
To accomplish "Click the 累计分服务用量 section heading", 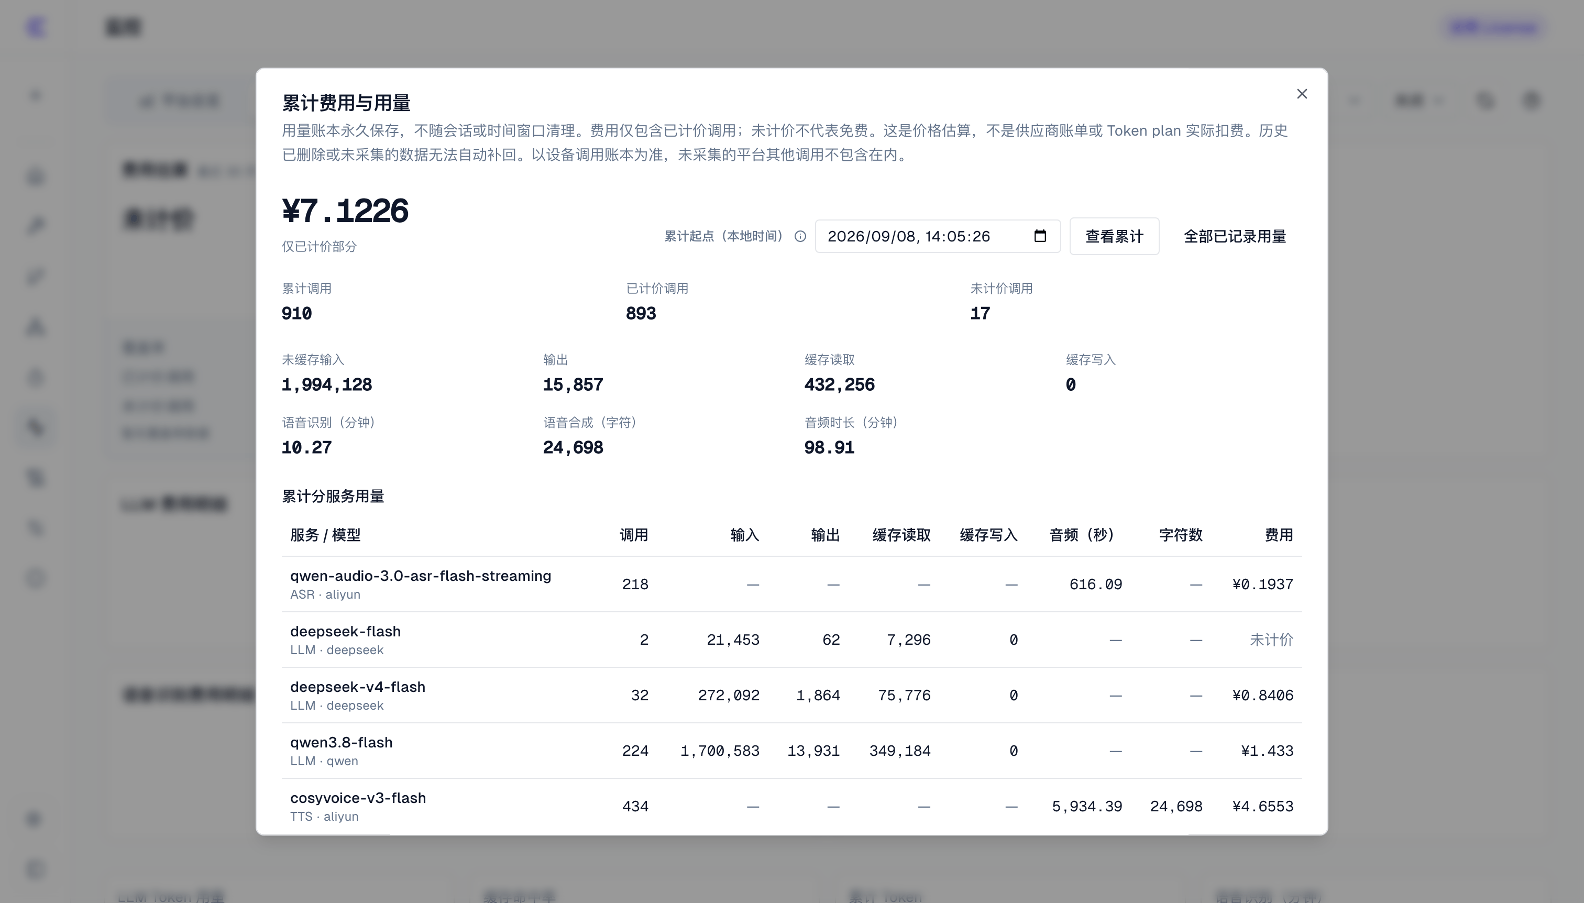I will [x=333, y=496].
